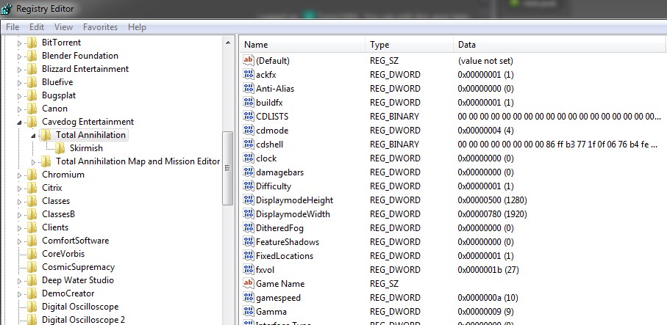Click the Anti-Alias DWORD value icon

click(248, 88)
